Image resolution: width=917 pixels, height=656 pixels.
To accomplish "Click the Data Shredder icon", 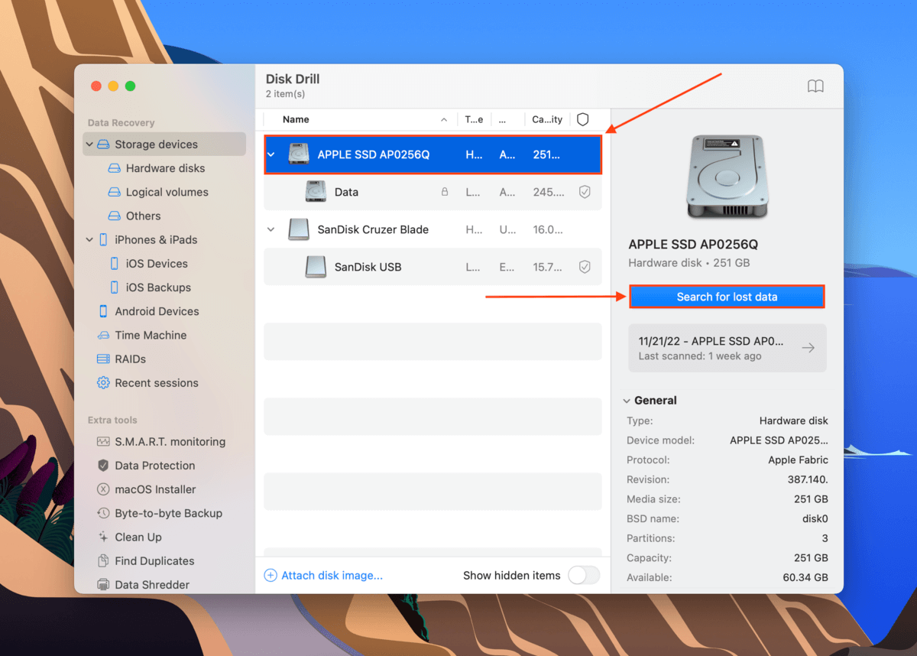I will [x=103, y=585].
